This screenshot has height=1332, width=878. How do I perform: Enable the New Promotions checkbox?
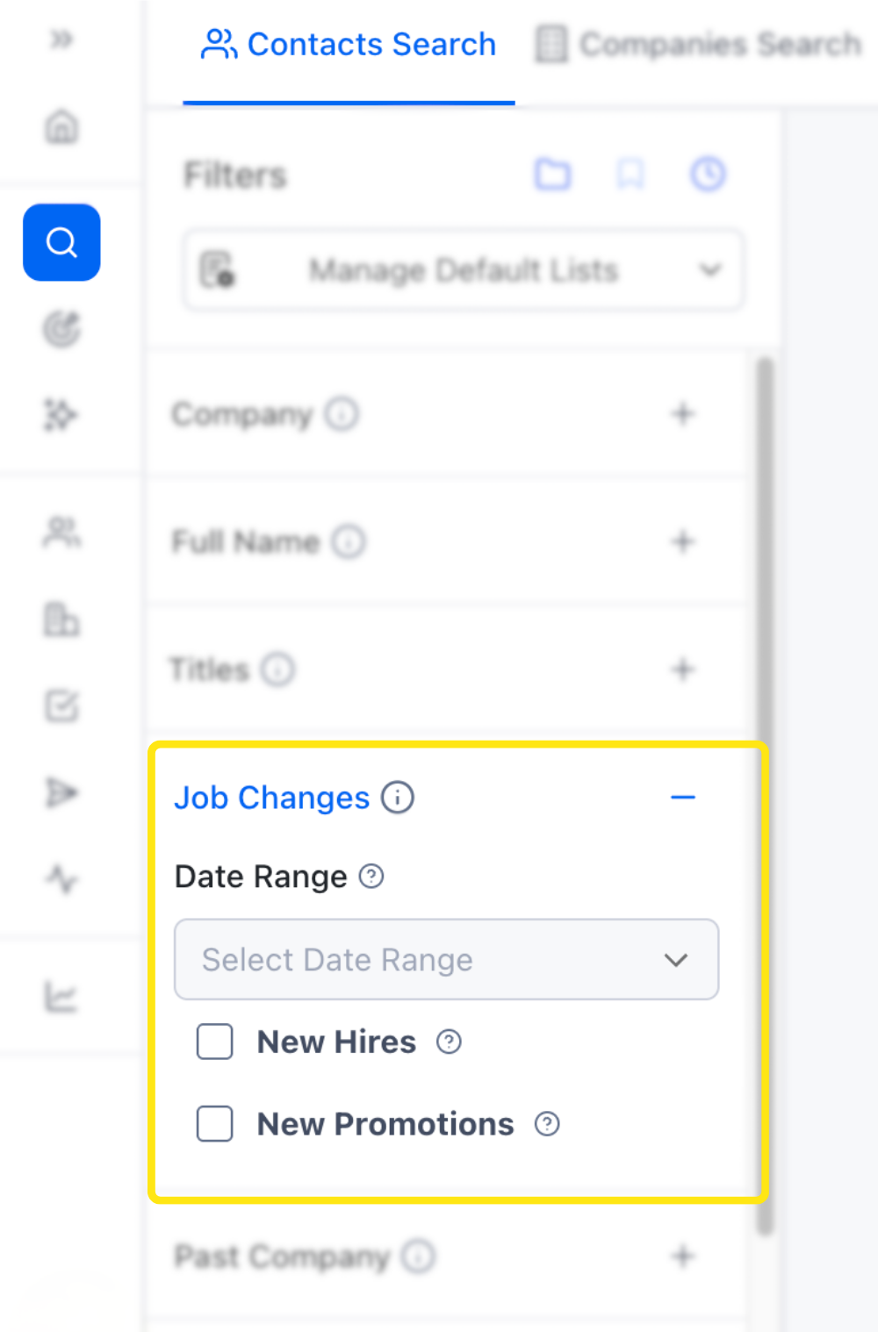tap(214, 1124)
